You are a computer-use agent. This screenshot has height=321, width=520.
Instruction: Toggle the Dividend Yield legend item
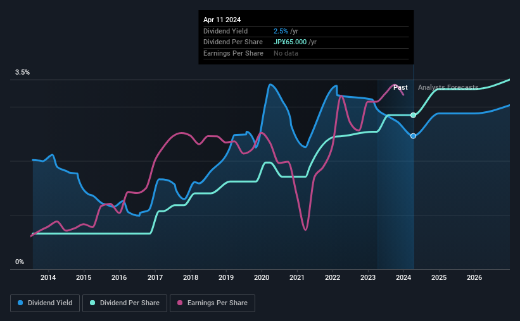click(45, 303)
